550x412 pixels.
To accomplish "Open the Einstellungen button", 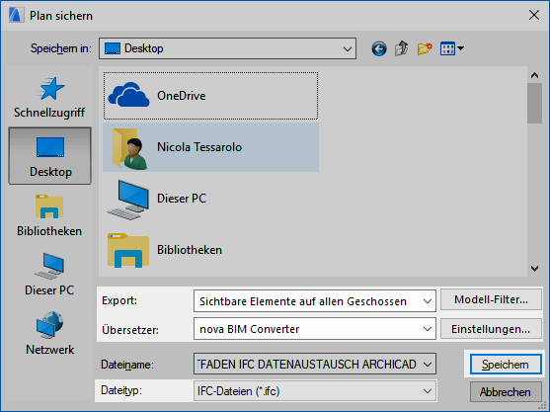I will tap(491, 329).
